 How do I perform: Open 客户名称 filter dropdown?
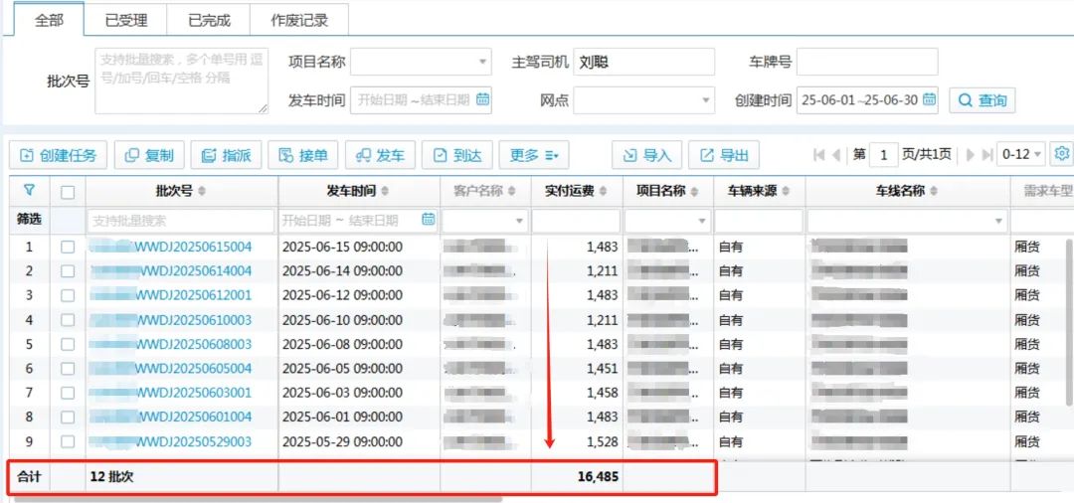click(x=485, y=221)
